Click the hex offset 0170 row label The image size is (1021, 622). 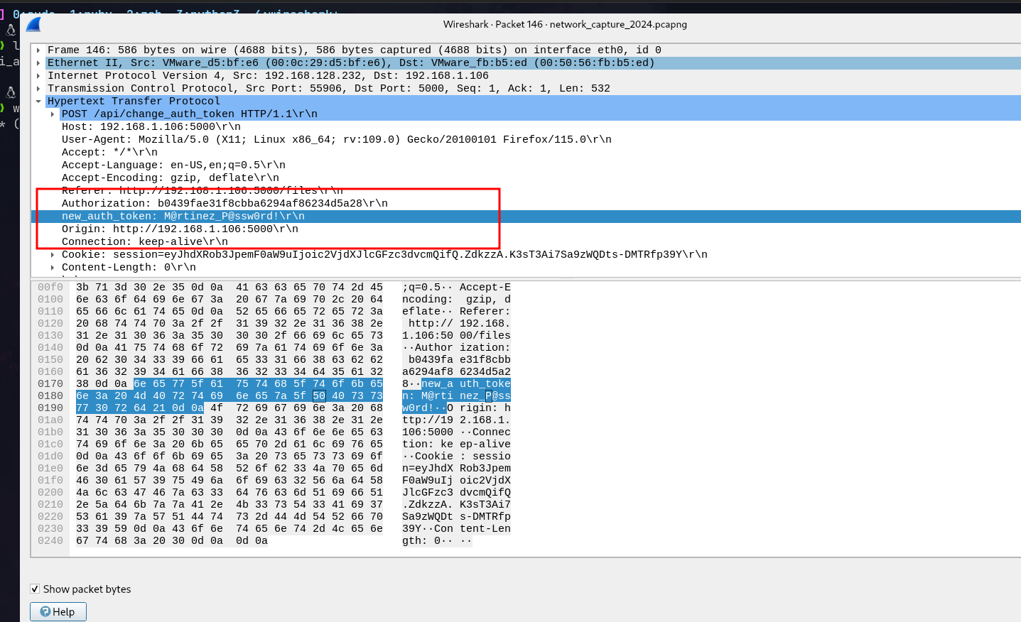pyautogui.click(x=50, y=384)
